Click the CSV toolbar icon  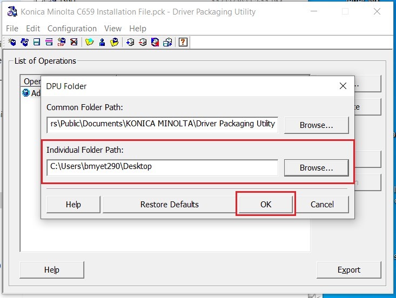click(x=62, y=42)
